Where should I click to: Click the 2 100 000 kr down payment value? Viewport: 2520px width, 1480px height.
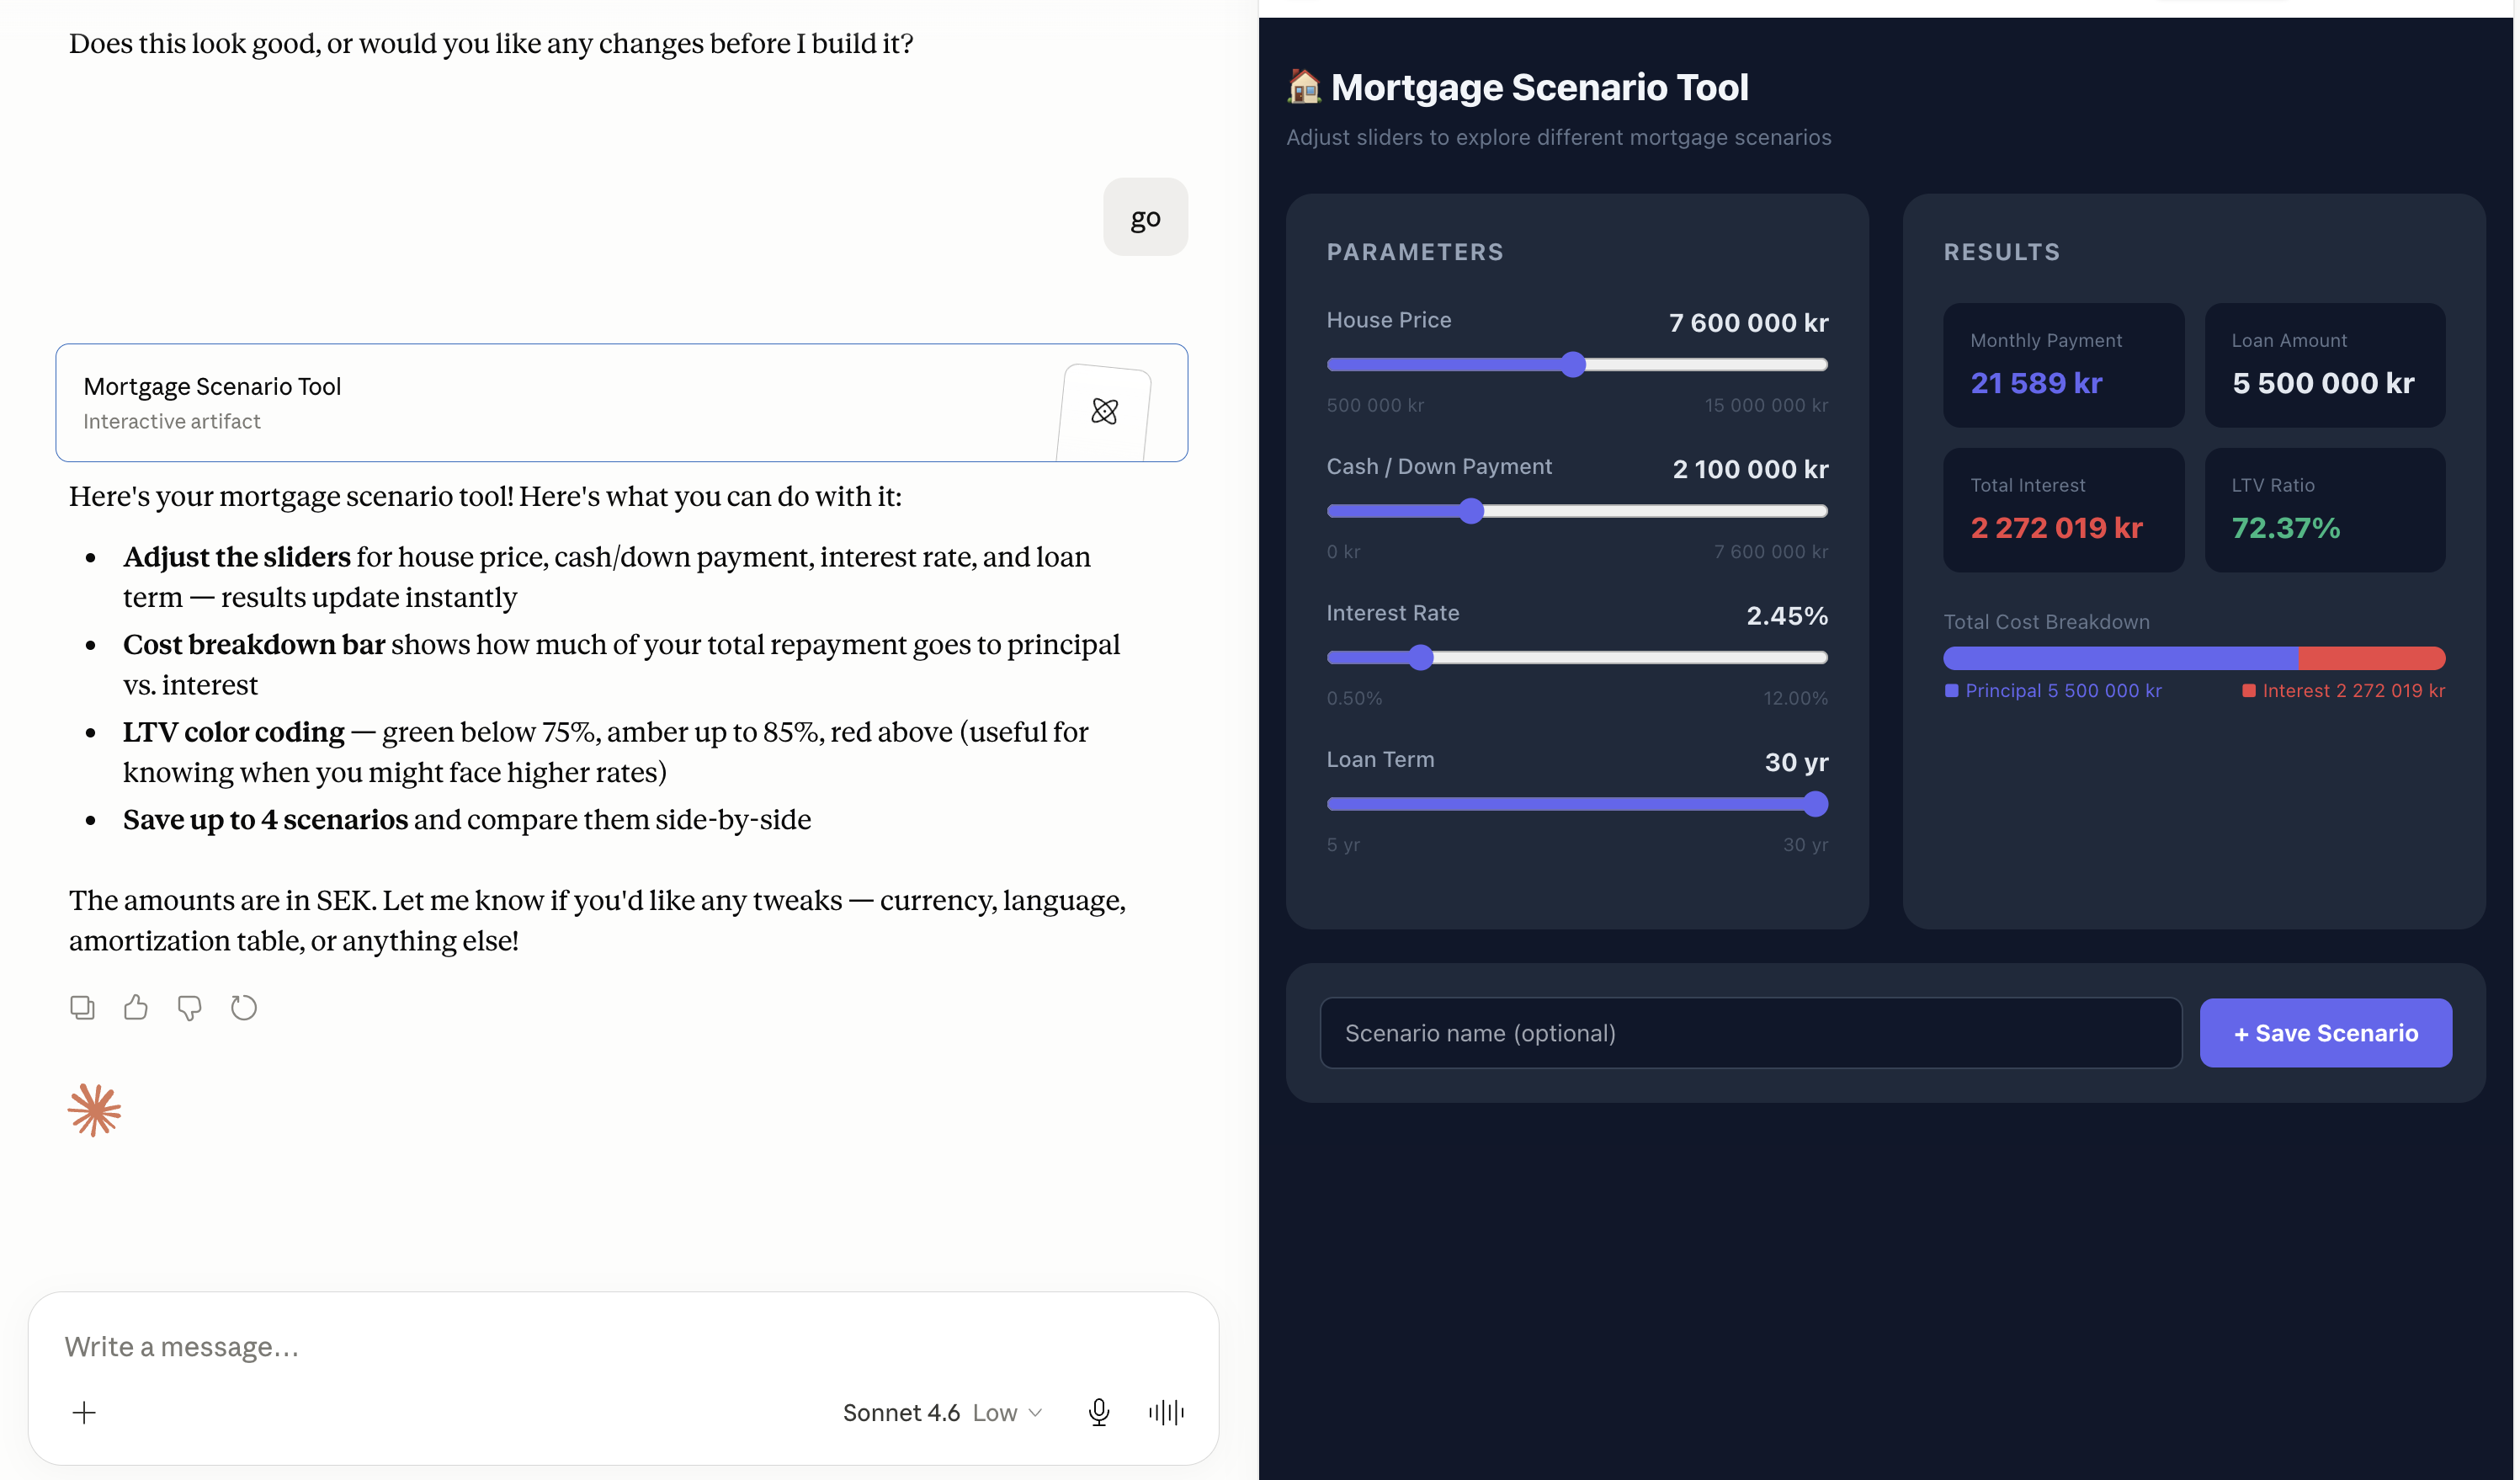tap(1750, 469)
